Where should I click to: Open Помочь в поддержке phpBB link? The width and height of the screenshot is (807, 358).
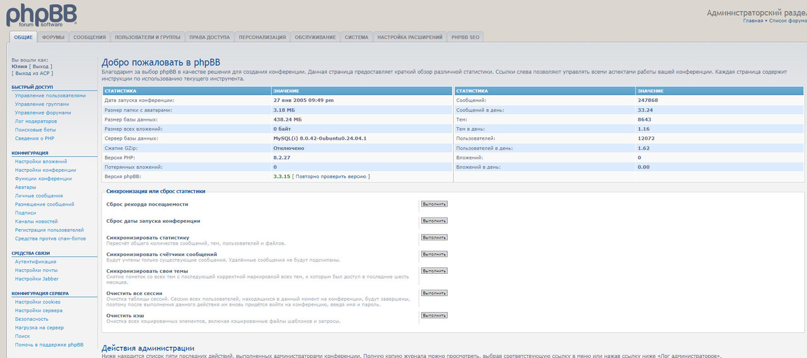49,345
